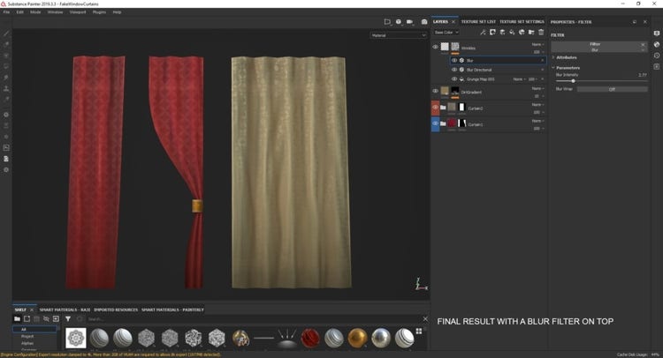Select the Paint brush tool in left toolbar
The width and height of the screenshot is (663, 358).
point(6,34)
